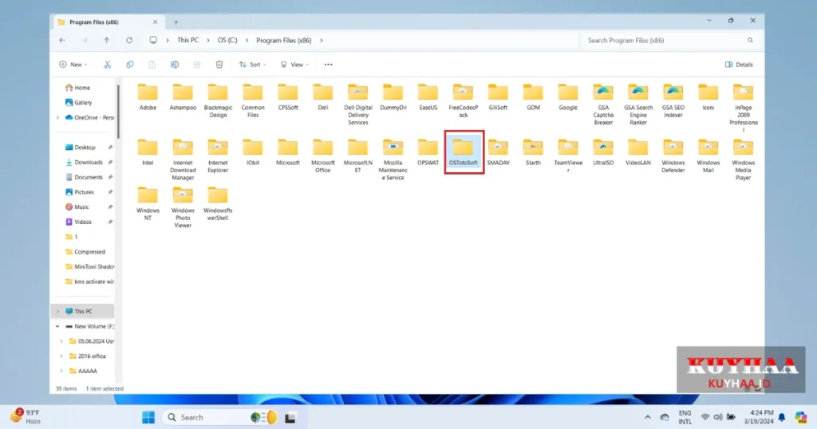Click the Search Program Files (x86) field

pos(669,40)
